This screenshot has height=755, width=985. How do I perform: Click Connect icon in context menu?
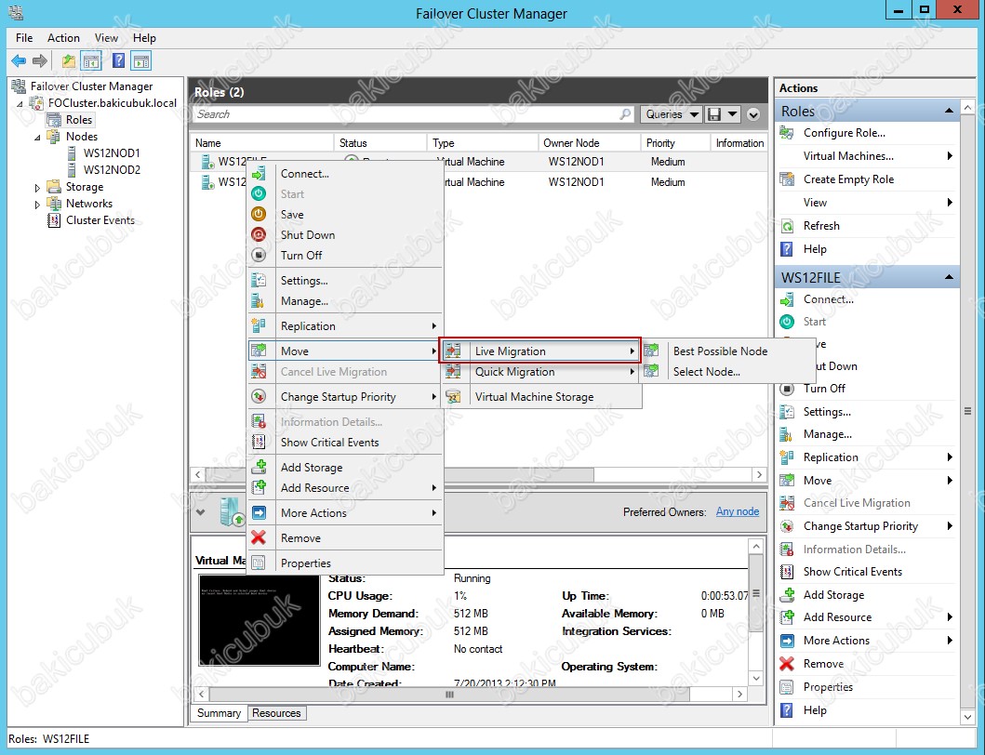pyautogui.click(x=259, y=173)
